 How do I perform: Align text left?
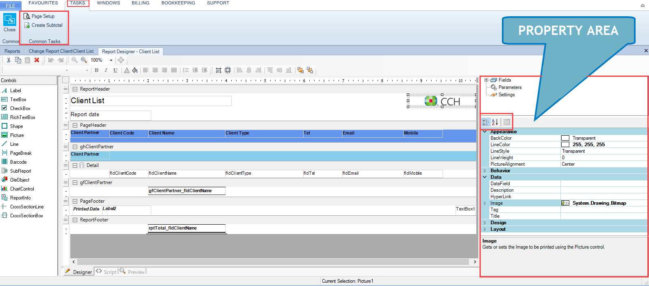pyautogui.click(x=145, y=70)
